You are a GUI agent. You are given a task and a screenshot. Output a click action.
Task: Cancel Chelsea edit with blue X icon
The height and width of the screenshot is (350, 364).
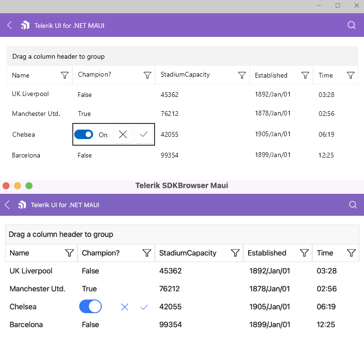point(125,307)
